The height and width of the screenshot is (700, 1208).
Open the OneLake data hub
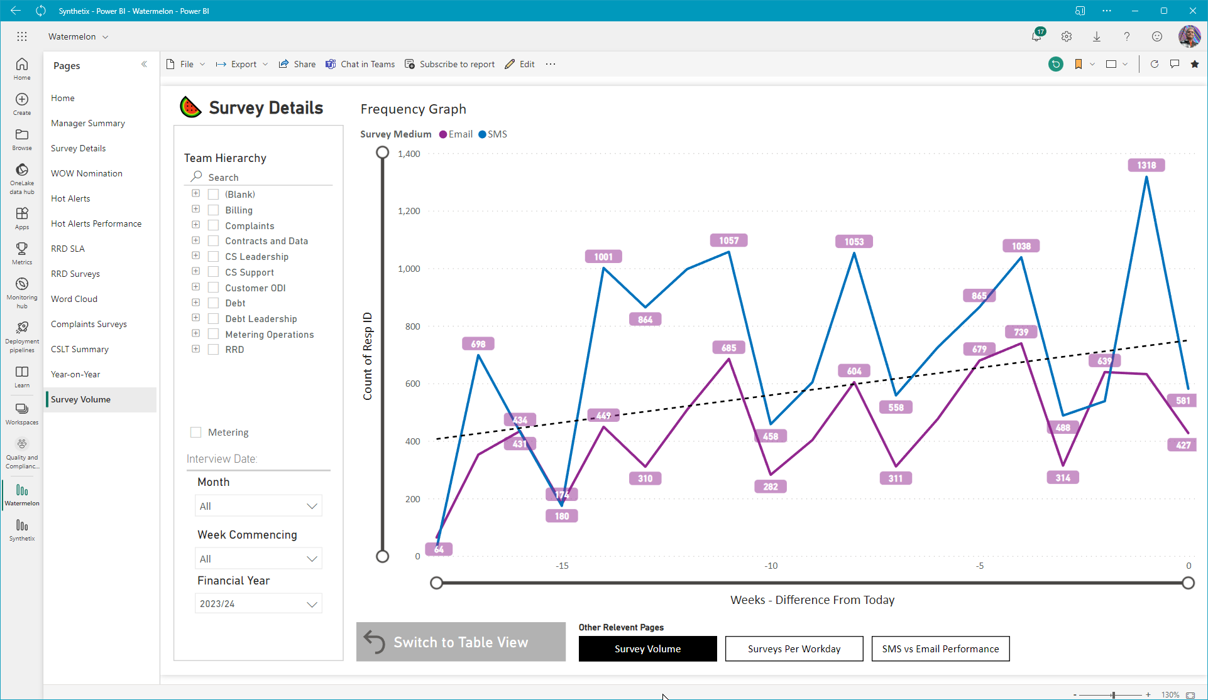pyautogui.click(x=22, y=178)
